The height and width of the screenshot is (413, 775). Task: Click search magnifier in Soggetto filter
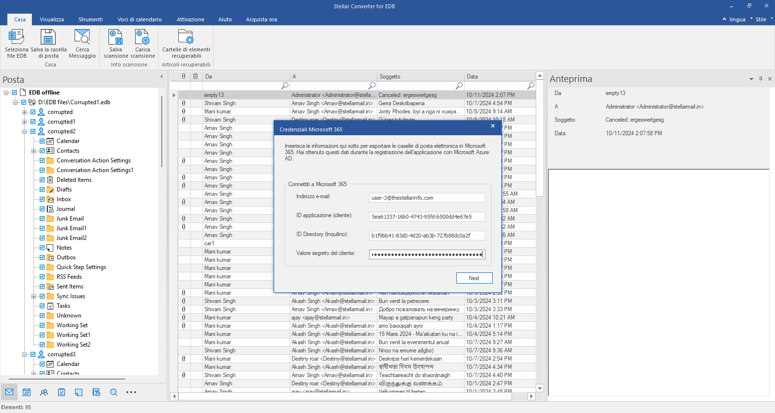[x=459, y=85]
